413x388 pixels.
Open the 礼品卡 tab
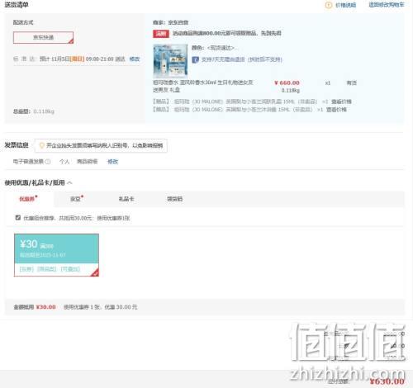coord(126,199)
